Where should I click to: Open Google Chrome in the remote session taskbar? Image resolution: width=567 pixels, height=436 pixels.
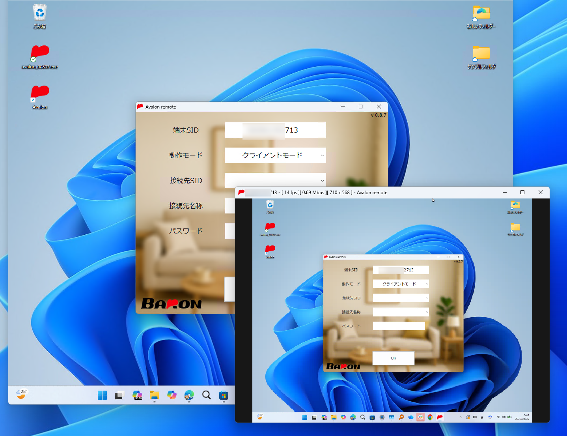430,417
